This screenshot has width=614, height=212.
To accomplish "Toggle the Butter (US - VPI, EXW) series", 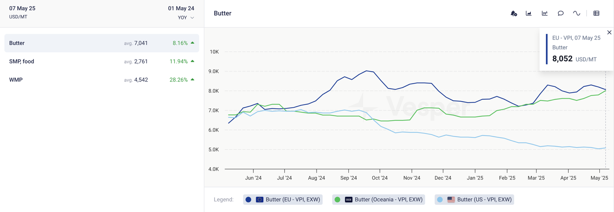I will [x=484, y=200].
